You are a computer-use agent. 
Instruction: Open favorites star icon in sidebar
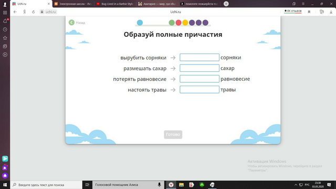coord(5,38)
